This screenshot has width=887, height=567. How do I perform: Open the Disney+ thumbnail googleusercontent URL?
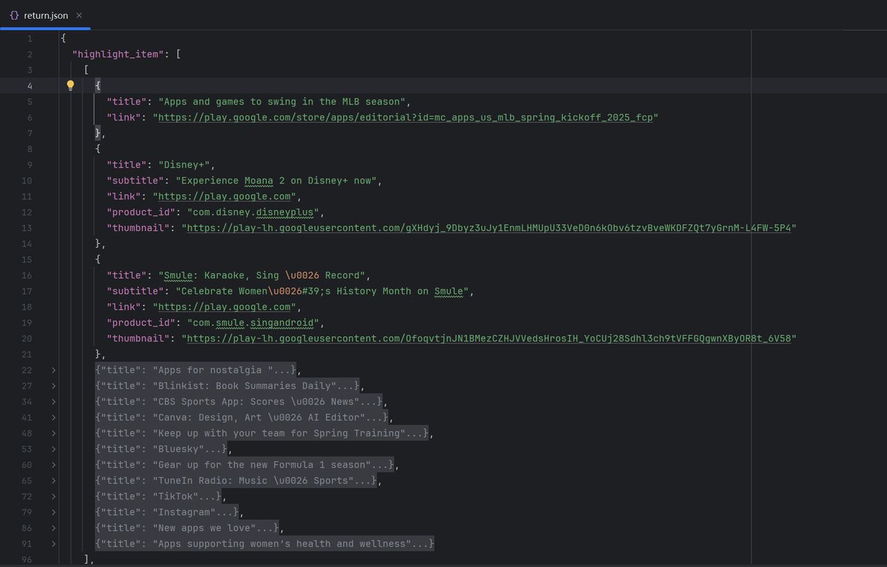[x=489, y=228]
